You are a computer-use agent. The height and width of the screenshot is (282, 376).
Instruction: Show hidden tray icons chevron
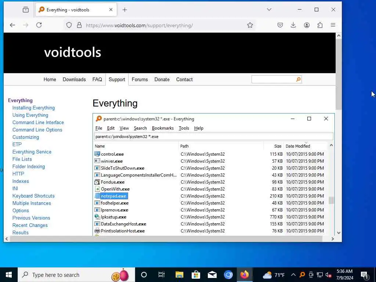point(293,275)
